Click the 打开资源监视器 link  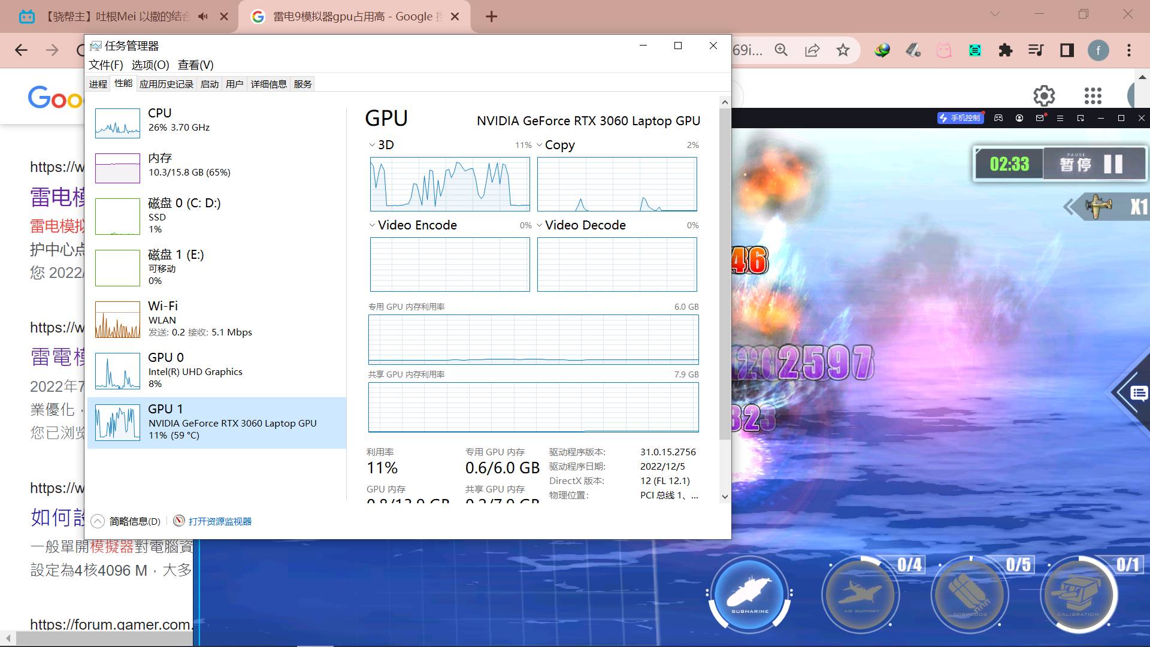220,521
